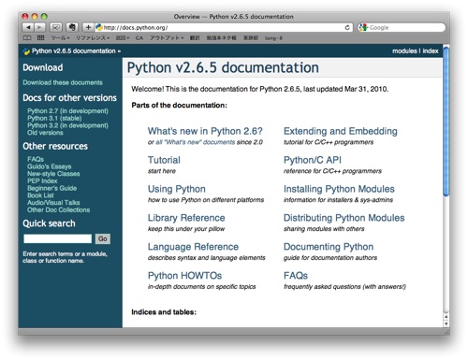Open Guido's Essays link
This screenshot has width=468, height=360.
(x=50, y=166)
